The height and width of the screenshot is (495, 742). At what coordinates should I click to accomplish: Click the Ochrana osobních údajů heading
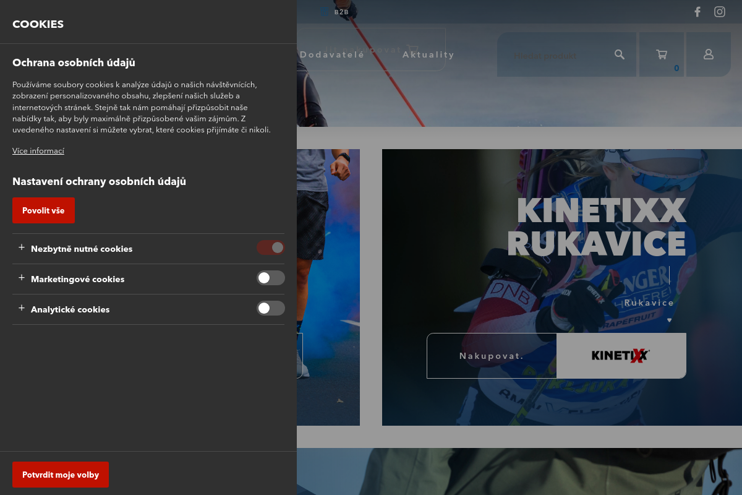[74, 62]
